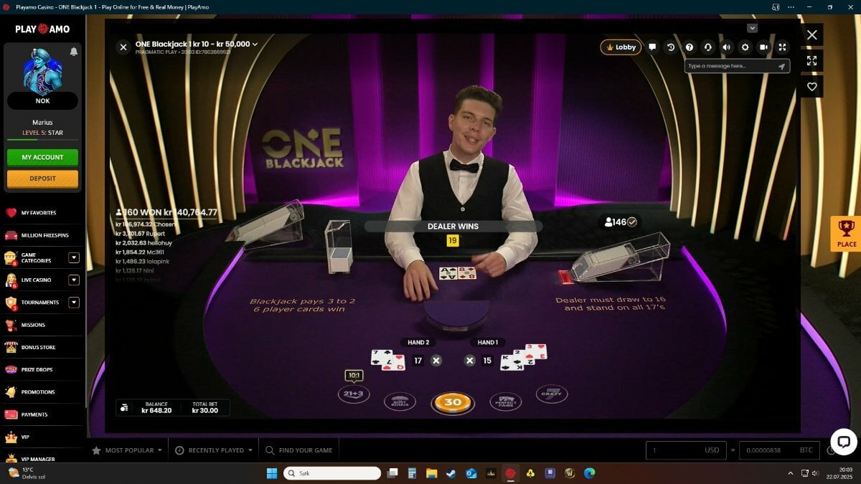The width and height of the screenshot is (861, 484).
Task: Place the 21+3 side bet
Action: click(x=353, y=394)
